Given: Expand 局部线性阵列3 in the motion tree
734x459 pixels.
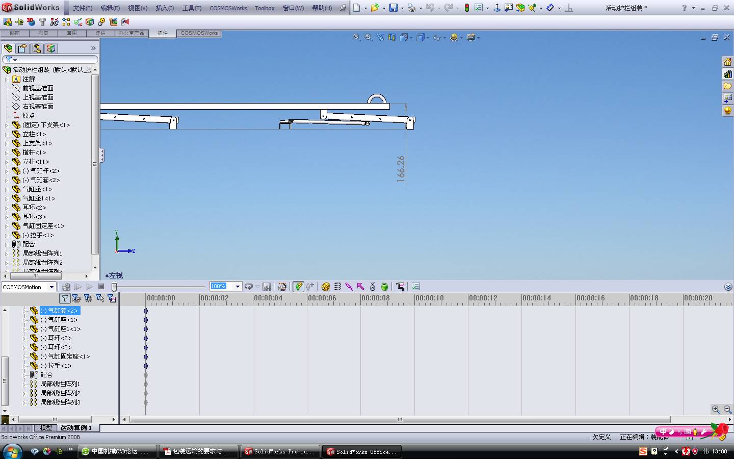Looking at the screenshot, I should click(24, 402).
